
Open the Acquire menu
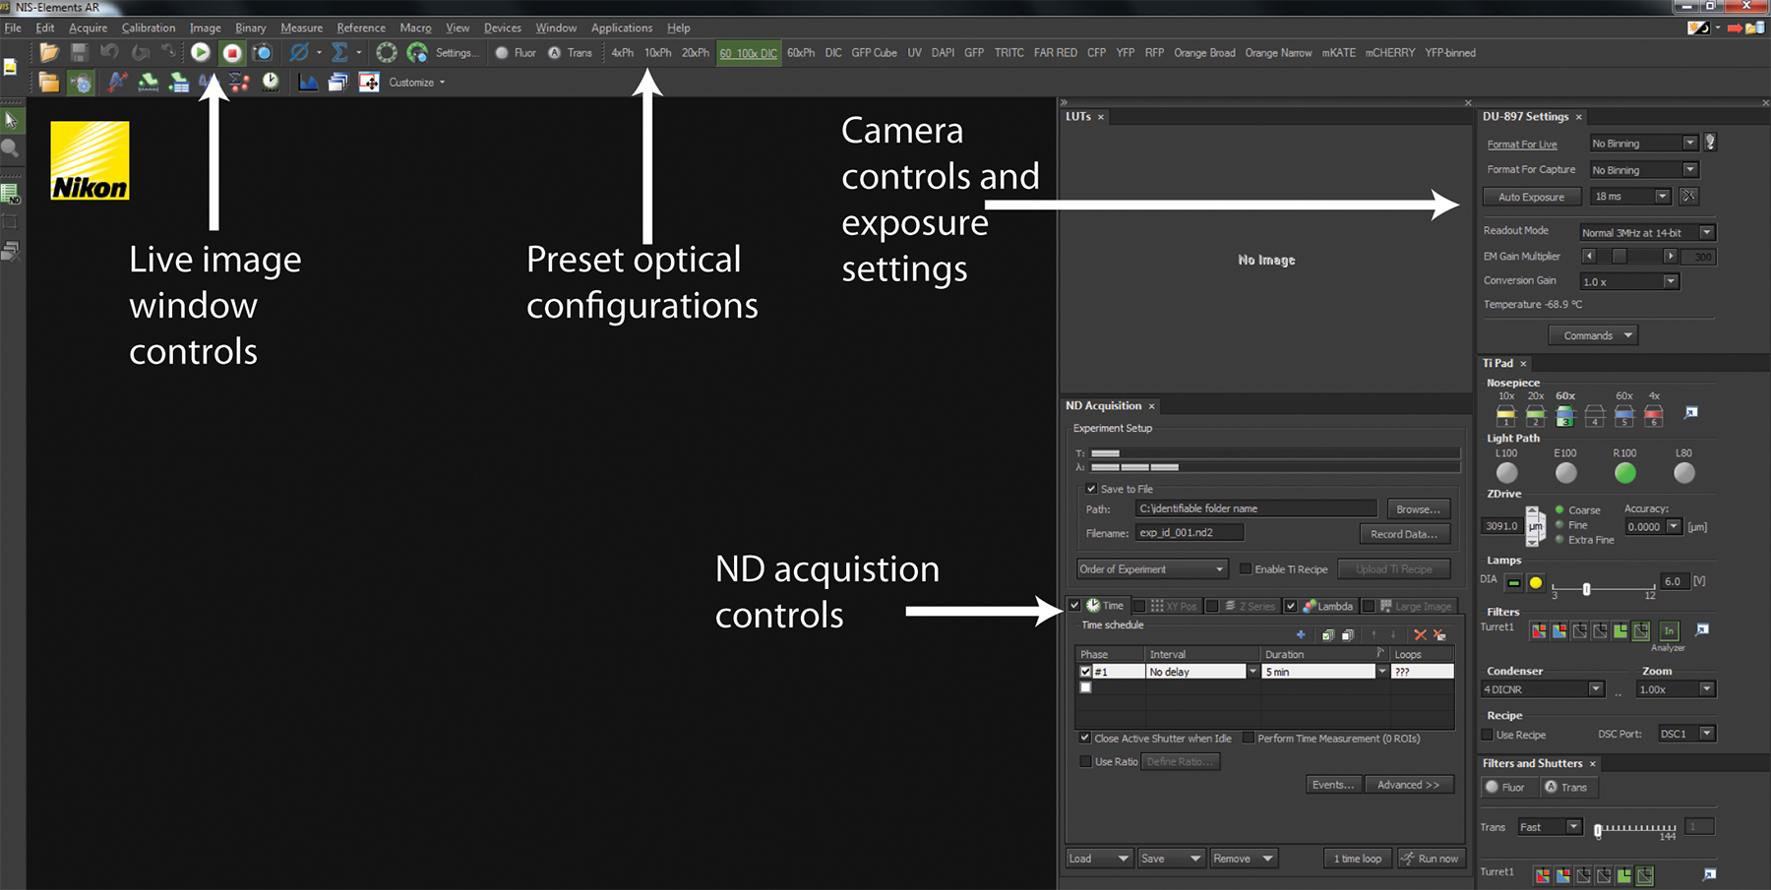pyautogui.click(x=88, y=28)
